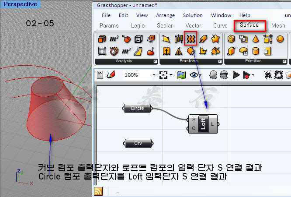291x197 pixels.
Task: Click the L output of Loft
Action: (212, 124)
